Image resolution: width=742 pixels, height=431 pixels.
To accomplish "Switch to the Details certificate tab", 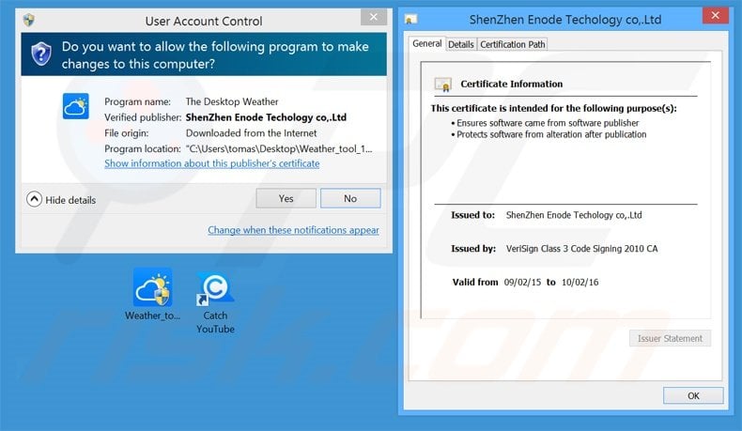I will (461, 44).
